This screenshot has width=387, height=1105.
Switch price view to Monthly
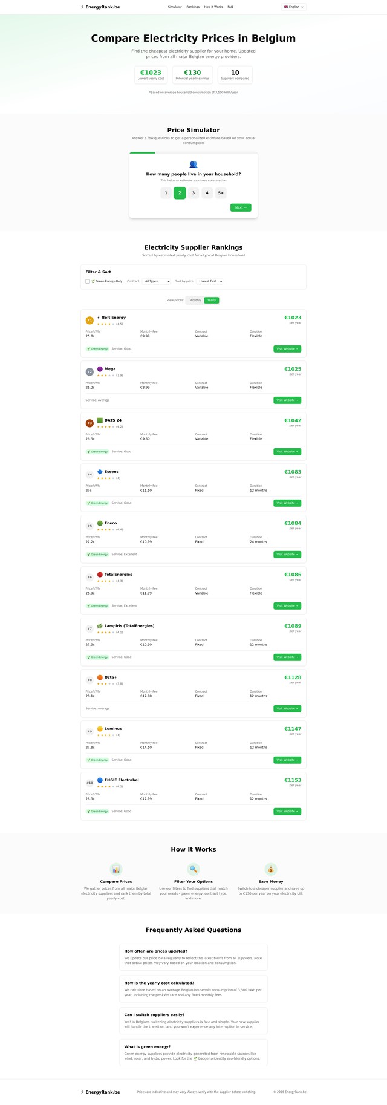tap(195, 300)
